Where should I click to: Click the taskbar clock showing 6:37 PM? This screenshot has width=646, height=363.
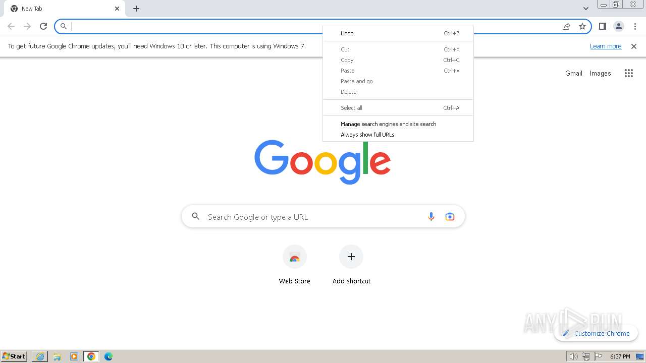(x=620, y=356)
